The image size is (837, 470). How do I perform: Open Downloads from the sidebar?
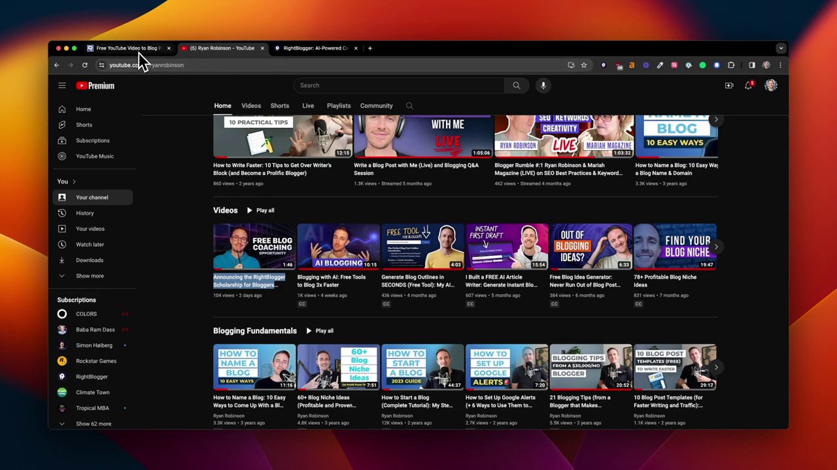click(90, 260)
